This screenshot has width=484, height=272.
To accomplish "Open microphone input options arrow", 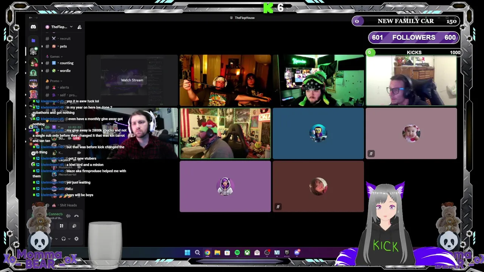I will 56,239.
